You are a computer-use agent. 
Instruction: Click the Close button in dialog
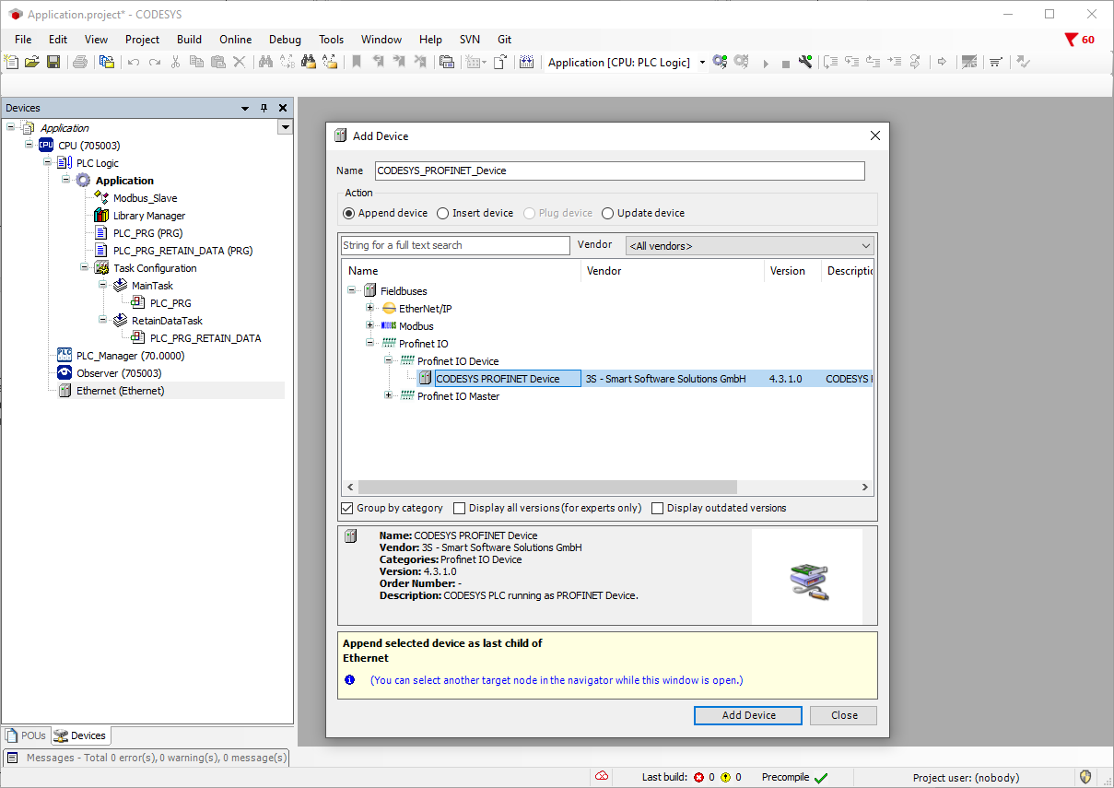[844, 715]
